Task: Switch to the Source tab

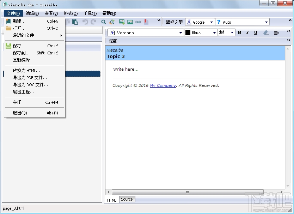Action: point(127,199)
